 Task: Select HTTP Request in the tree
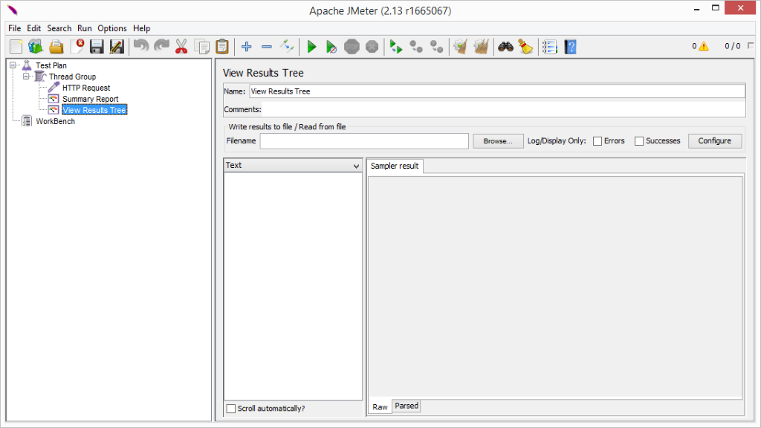86,88
